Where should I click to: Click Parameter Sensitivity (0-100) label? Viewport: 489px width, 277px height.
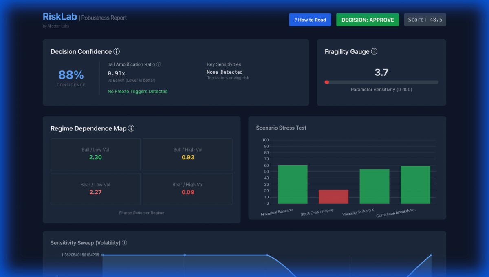(x=381, y=90)
